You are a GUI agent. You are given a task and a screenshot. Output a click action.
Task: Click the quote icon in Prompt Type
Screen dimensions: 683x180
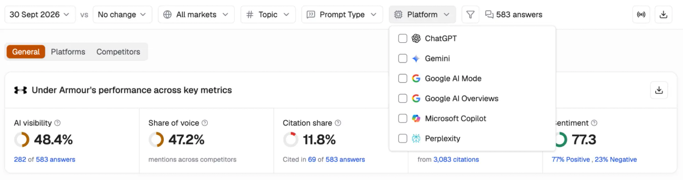[311, 15]
